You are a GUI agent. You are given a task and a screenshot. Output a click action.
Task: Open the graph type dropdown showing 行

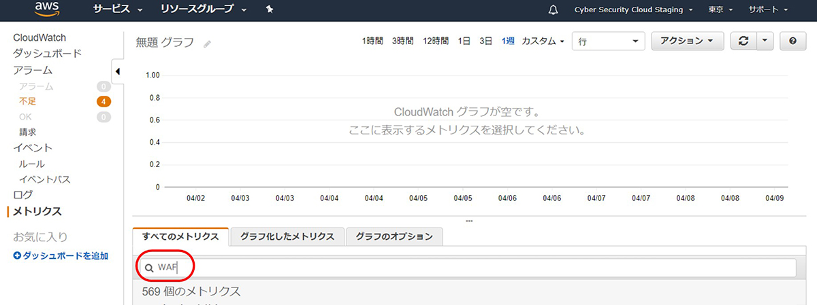click(x=608, y=41)
